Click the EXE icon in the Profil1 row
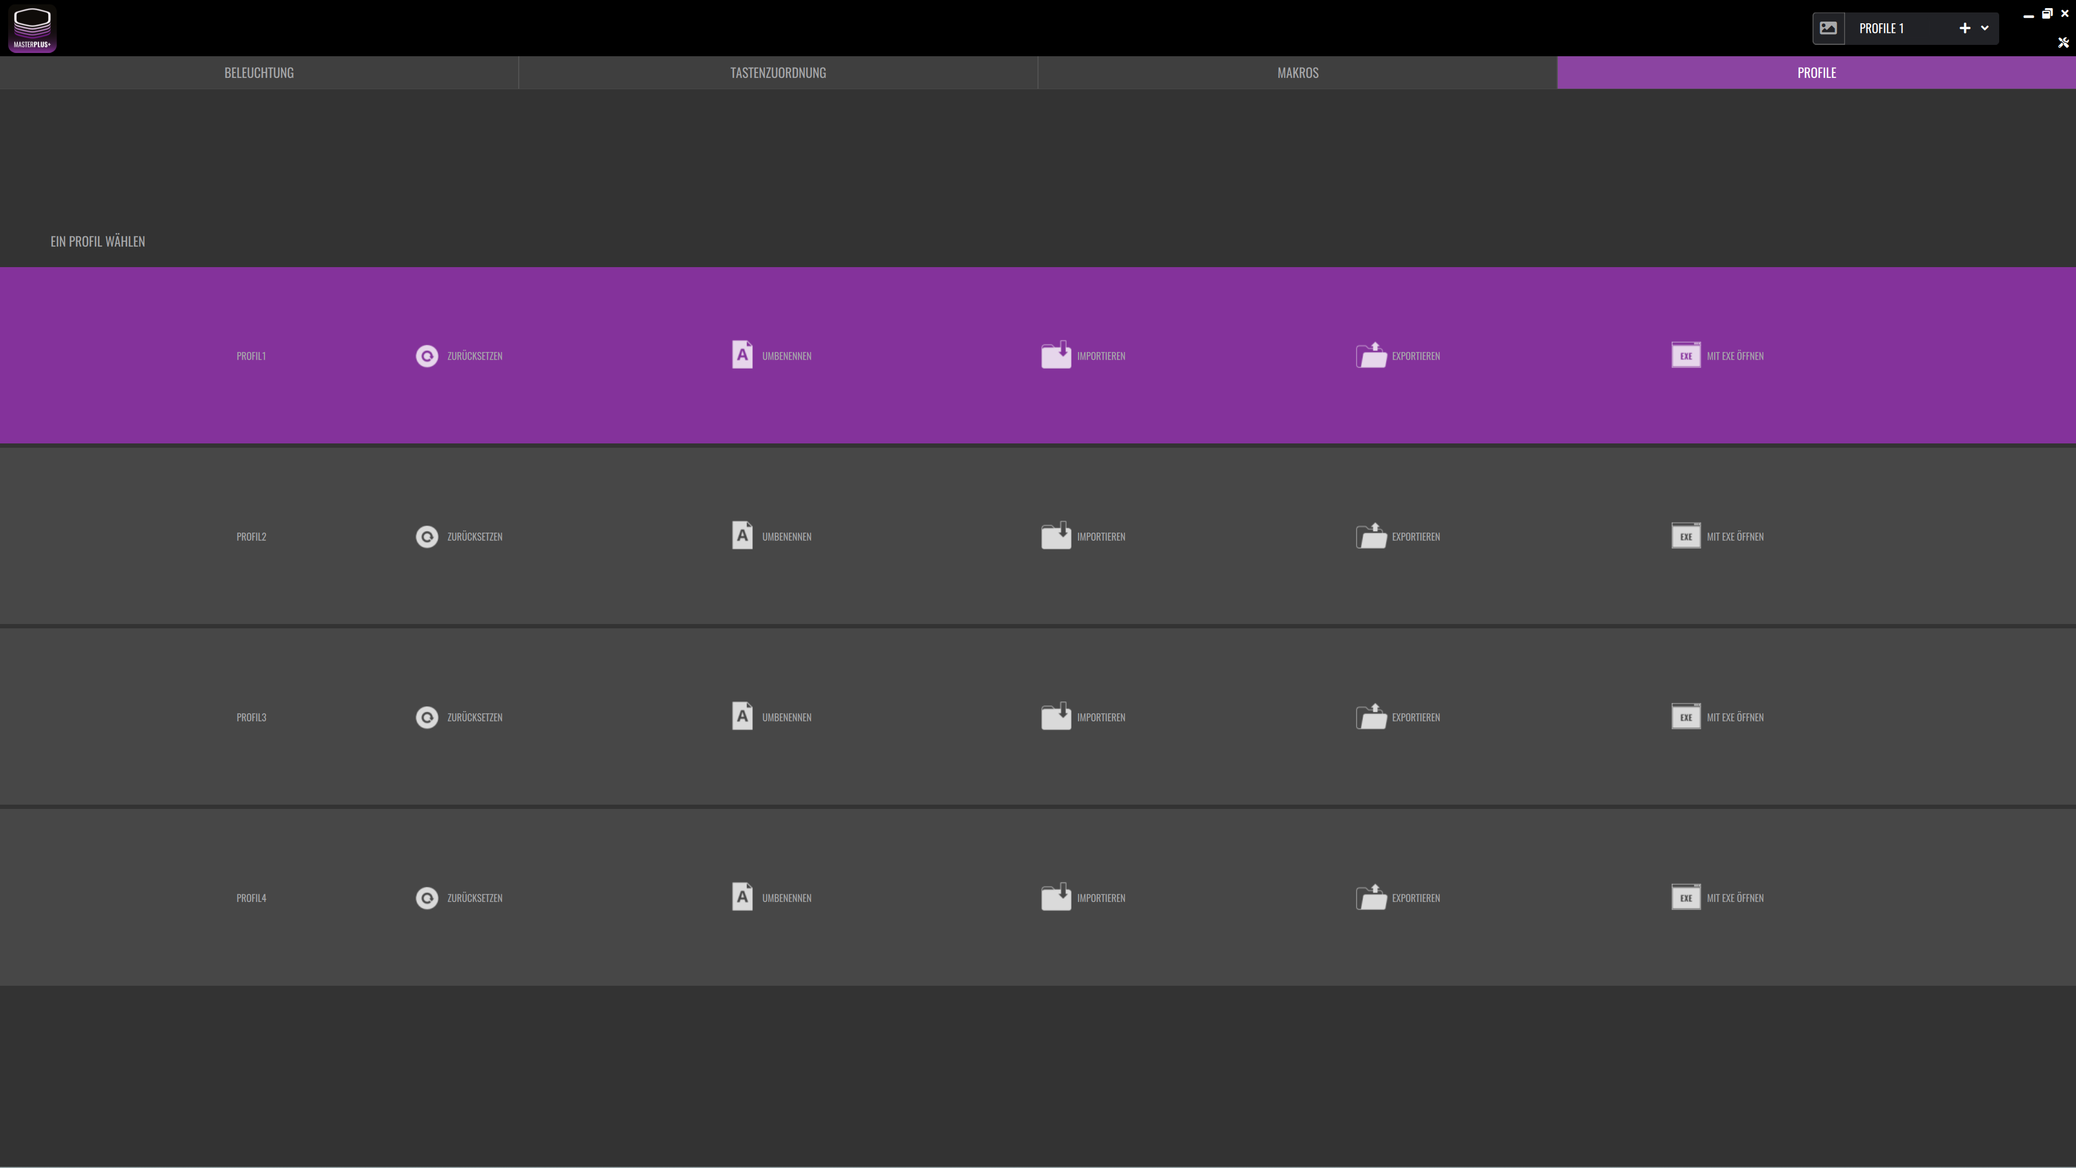This screenshot has height=1168, width=2076. (1686, 355)
